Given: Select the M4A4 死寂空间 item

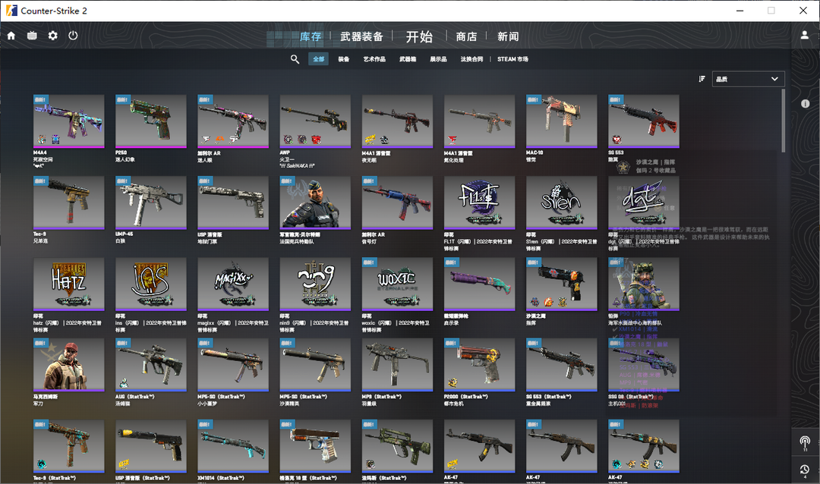Looking at the screenshot, I should 68,121.
